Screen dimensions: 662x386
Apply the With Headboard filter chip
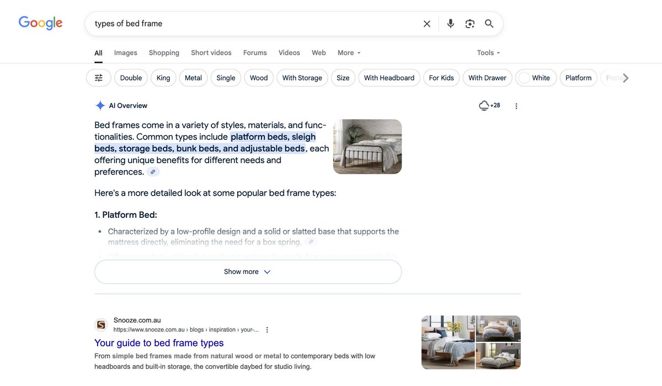coord(389,78)
